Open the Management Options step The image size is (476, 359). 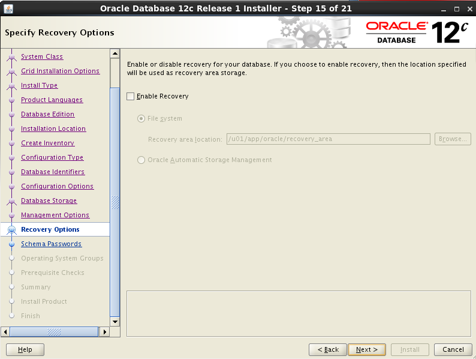pos(55,215)
